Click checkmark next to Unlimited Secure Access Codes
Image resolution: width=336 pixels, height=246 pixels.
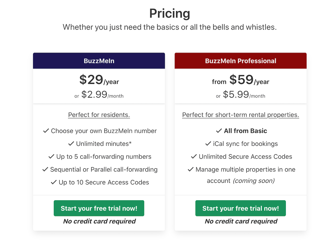(x=194, y=157)
